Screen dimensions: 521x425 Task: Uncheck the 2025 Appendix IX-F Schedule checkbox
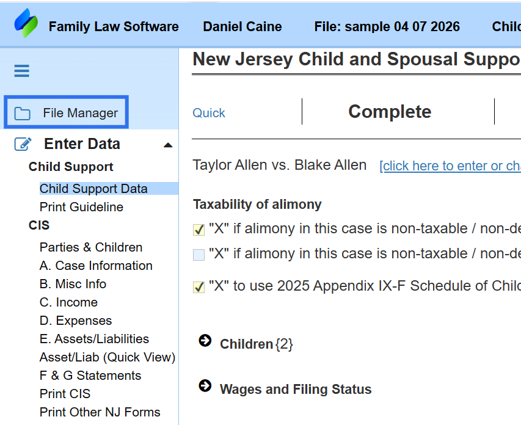point(199,287)
